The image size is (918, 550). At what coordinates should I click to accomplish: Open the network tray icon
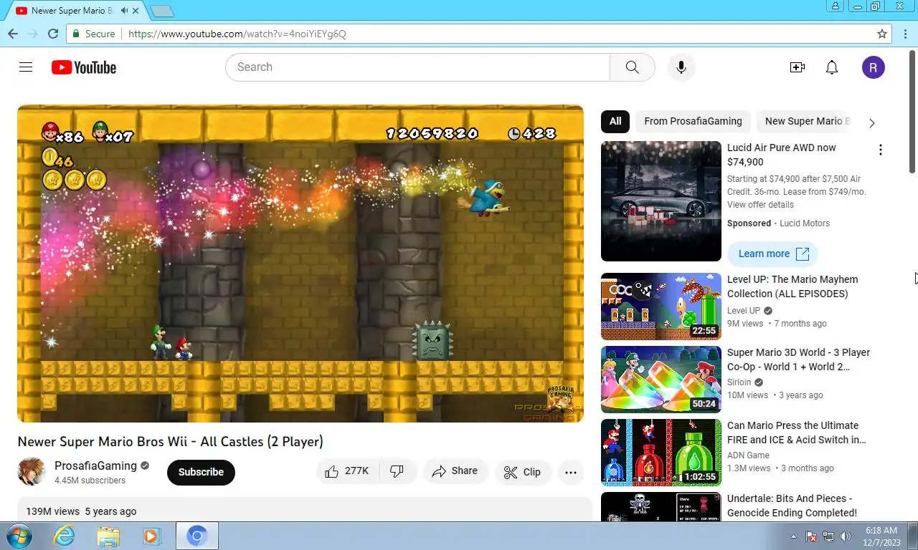(828, 536)
